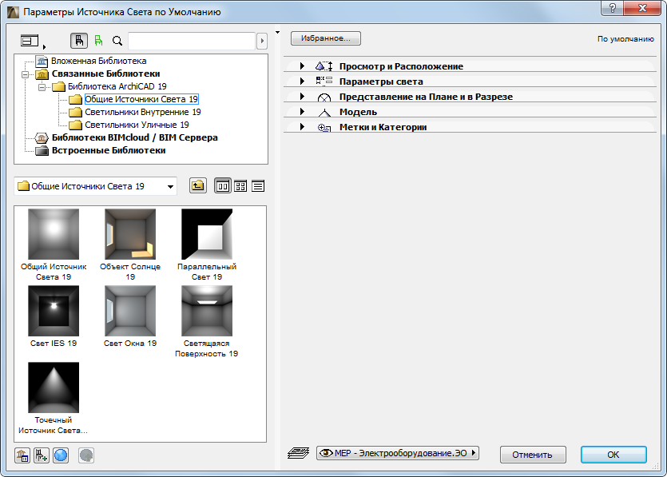The height and width of the screenshot is (477, 667).
Task: Expand Представление на Плане и в Разрезе
Action: click(x=302, y=96)
